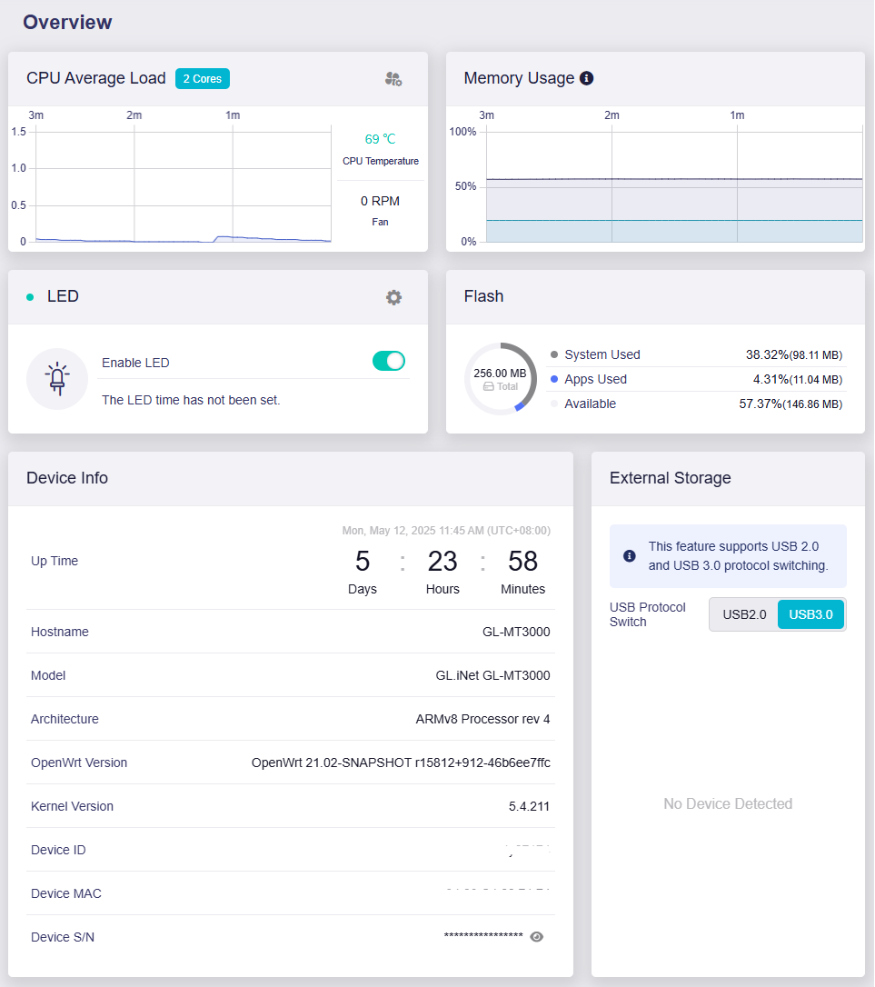Viewport: 875px width, 987px height.
Task: Open LED settings gear icon
Action: coord(393,297)
